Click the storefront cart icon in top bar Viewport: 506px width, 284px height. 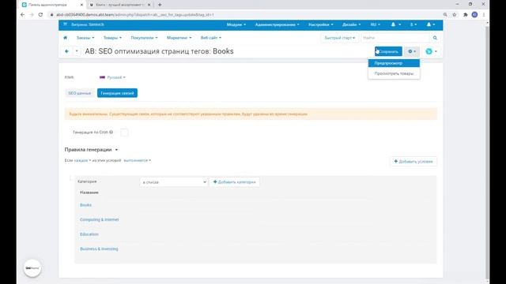click(x=65, y=24)
